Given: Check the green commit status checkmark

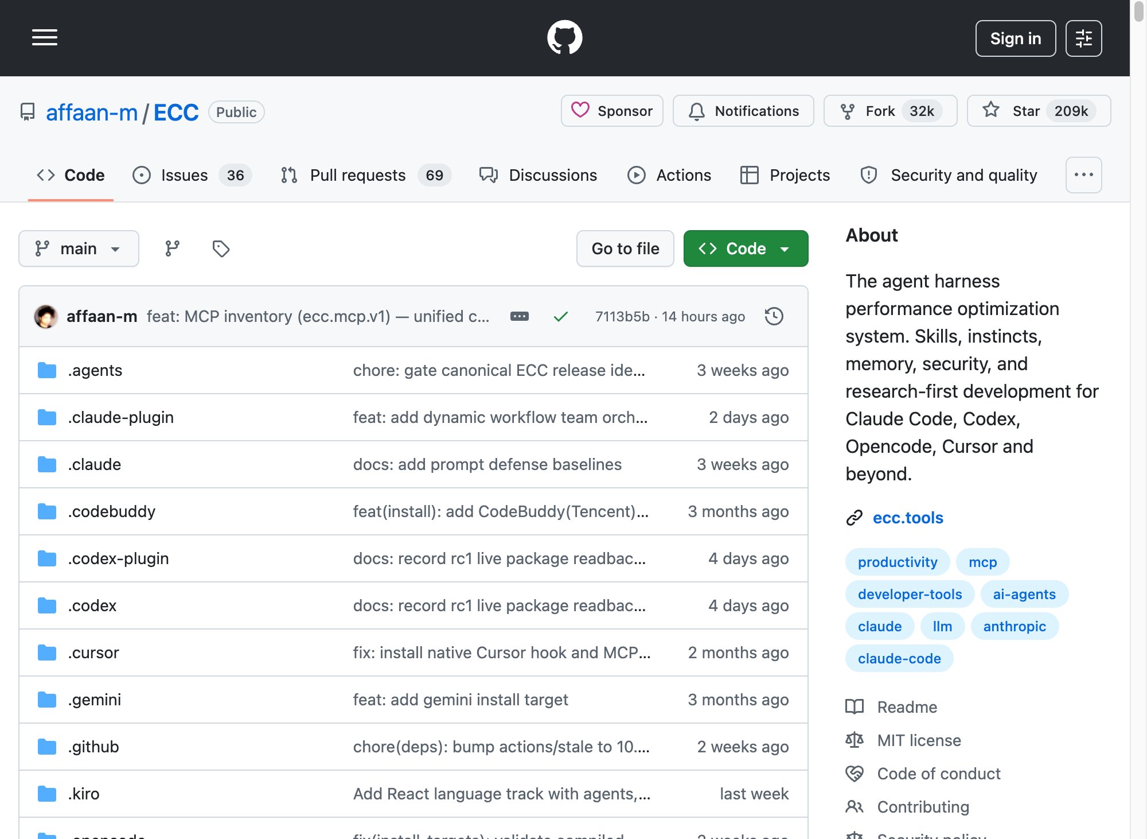Looking at the screenshot, I should coord(560,316).
